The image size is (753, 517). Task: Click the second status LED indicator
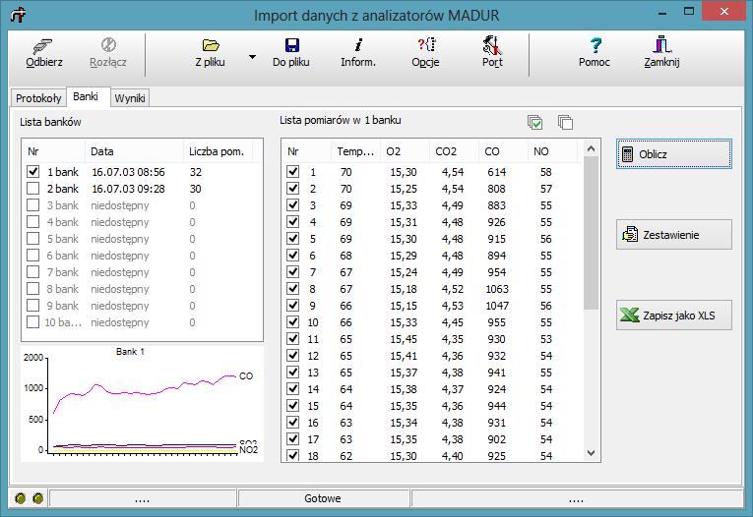click(x=38, y=498)
